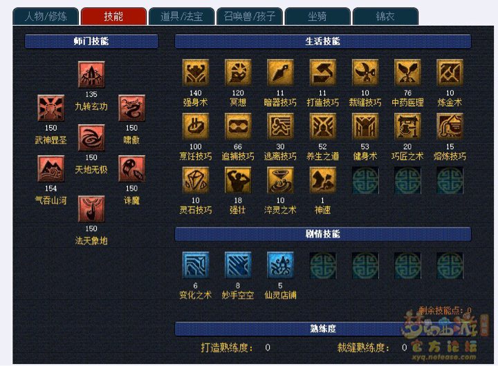Select the 强身术 life skill icon
Image resolution: width=498 pixels, height=366 pixels.
pyautogui.click(x=196, y=73)
